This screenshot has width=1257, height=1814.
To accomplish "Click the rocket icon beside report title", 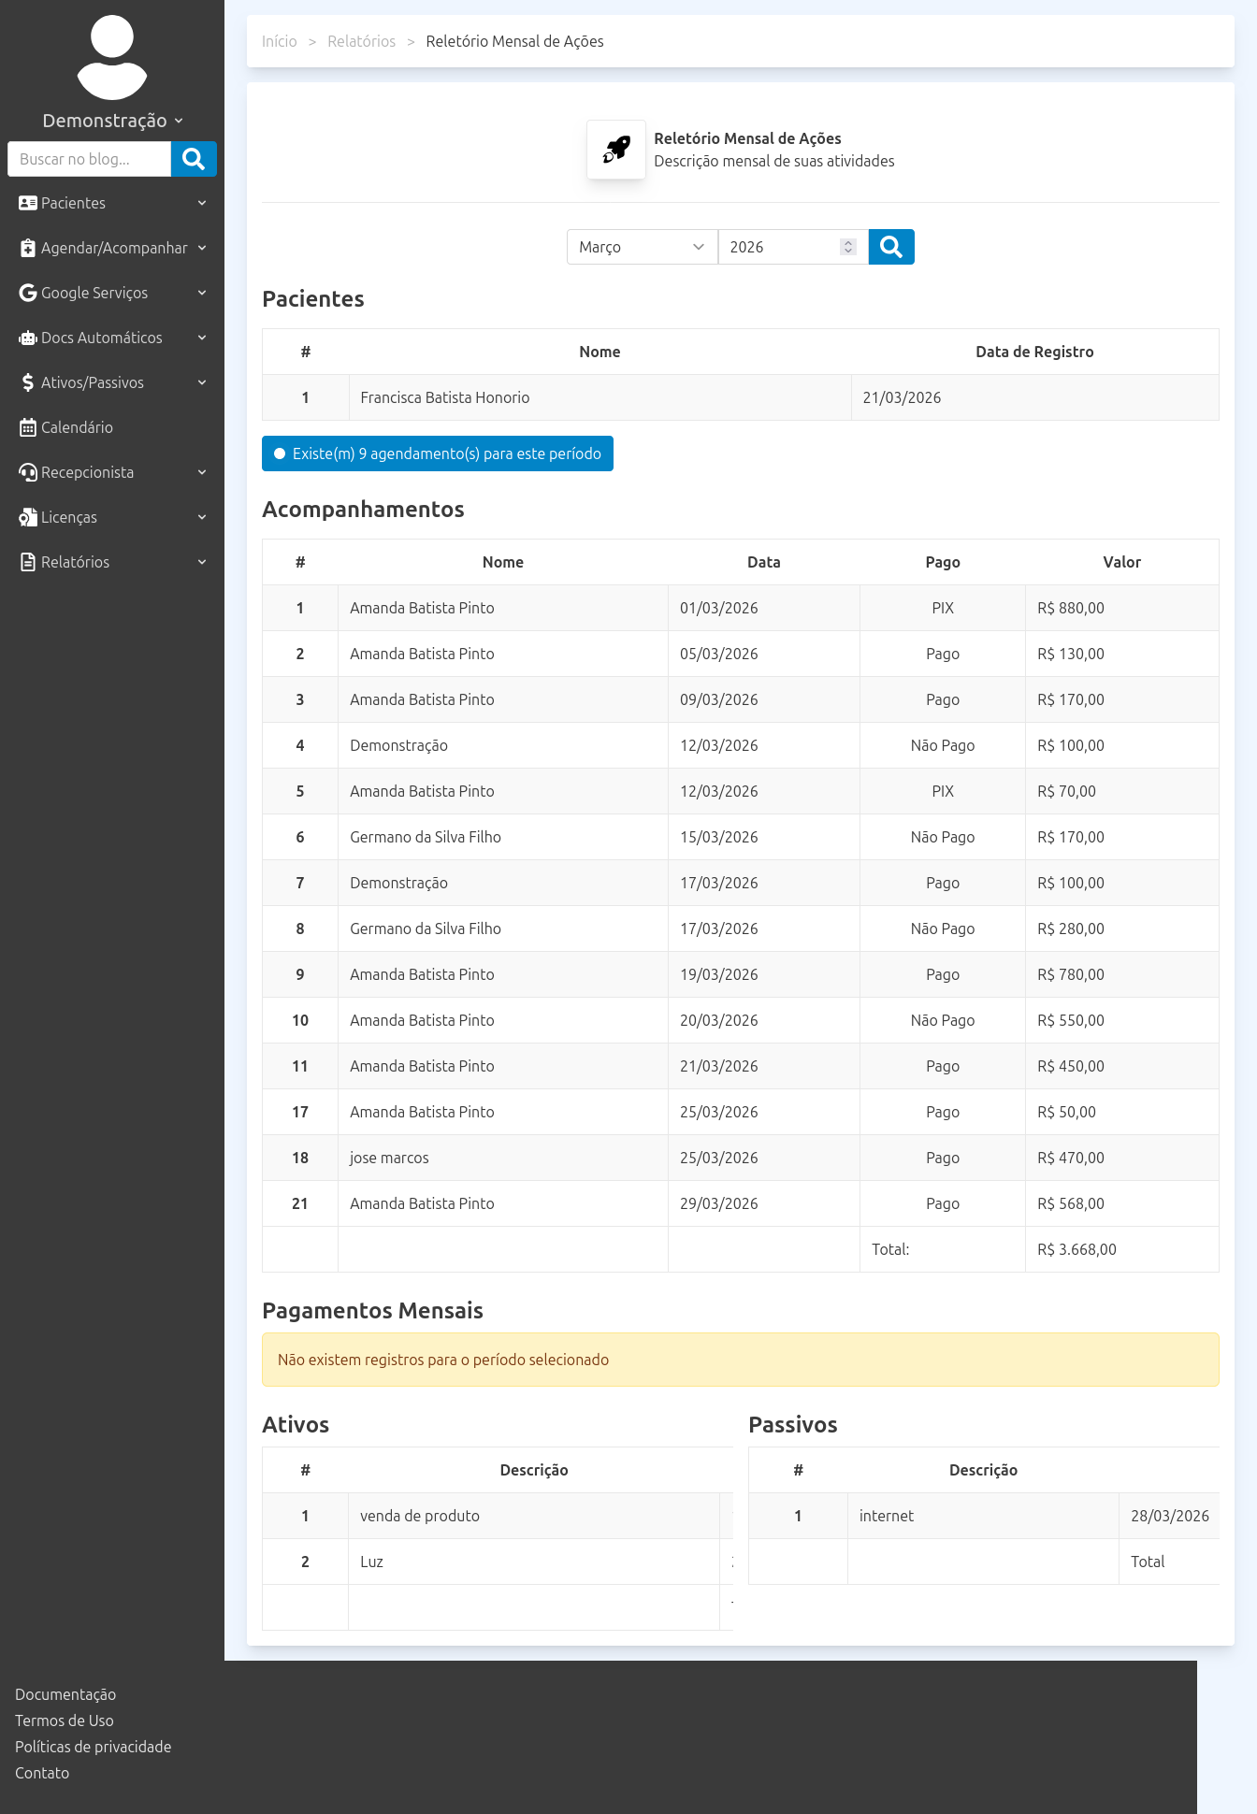I will point(616,150).
